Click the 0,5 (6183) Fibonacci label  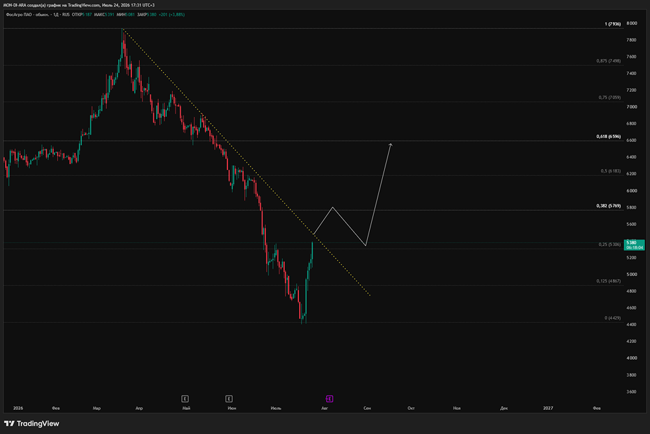tap(610, 171)
